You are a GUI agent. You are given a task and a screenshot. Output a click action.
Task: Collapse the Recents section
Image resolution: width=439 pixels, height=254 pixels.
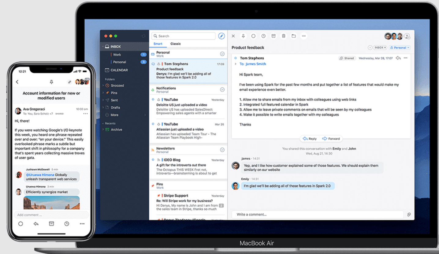pos(103,123)
